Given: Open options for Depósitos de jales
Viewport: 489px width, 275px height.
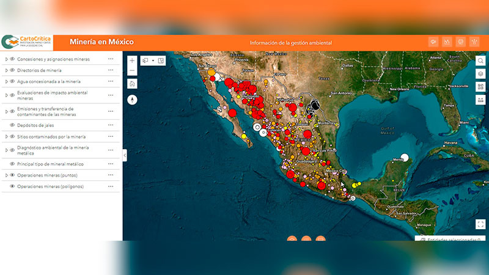Looking at the screenshot, I should (111, 125).
